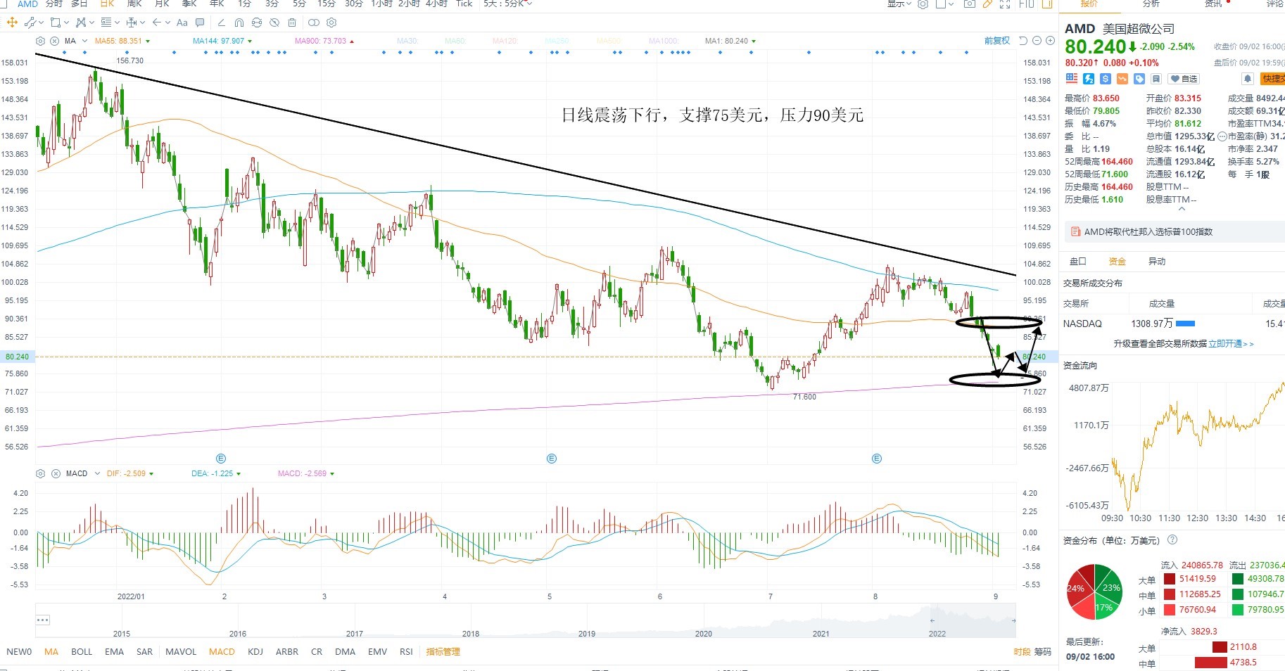The width and height of the screenshot is (1285, 671).
Task: Expand trend line tool options arrow
Action: (42, 23)
